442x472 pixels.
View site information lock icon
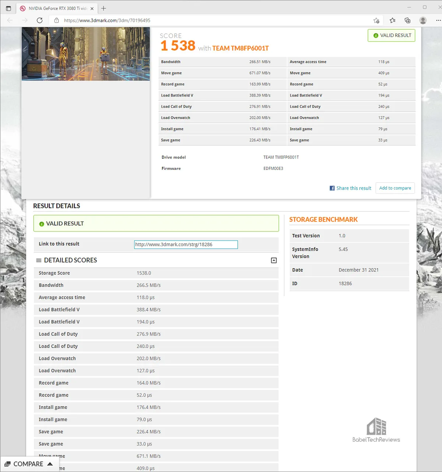coord(56,20)
